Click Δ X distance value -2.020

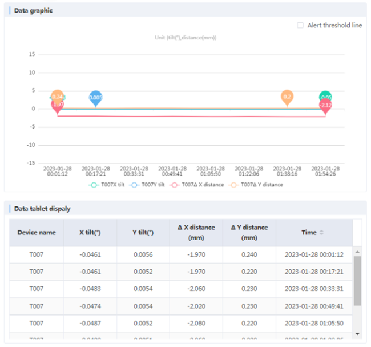(196, 306)
